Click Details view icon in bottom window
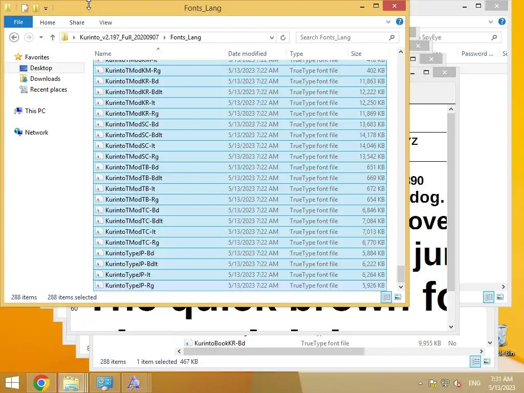The width and height of the screenshot is (524, 393). pos(475,362)
